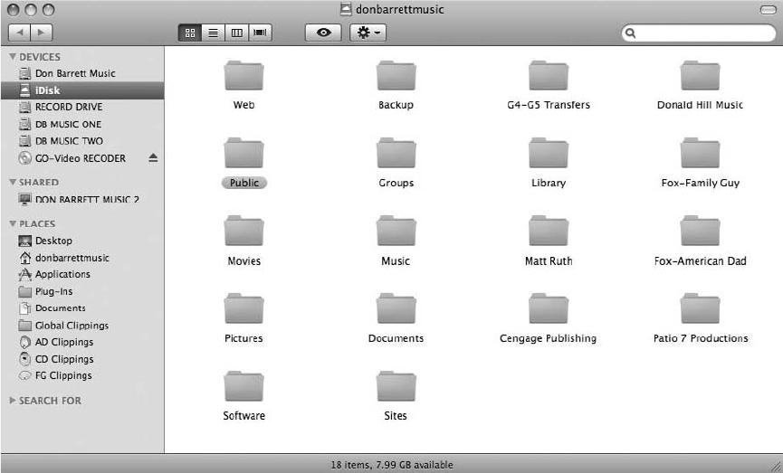Switch to icon view mode

(190, 33)
